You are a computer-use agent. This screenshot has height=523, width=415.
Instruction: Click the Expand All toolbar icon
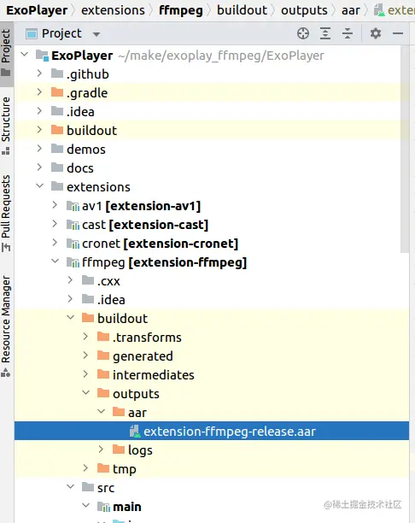tap(325, 33)
